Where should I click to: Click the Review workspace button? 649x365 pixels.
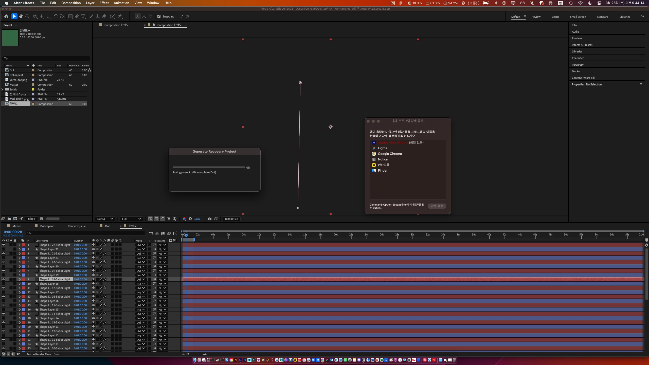536,17
